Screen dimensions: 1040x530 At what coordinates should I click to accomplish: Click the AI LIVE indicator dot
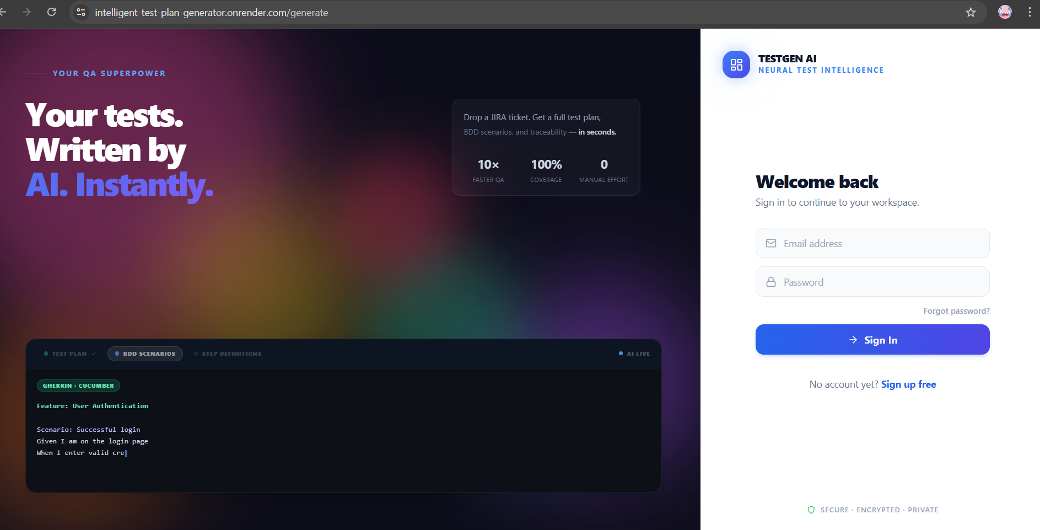621,354
